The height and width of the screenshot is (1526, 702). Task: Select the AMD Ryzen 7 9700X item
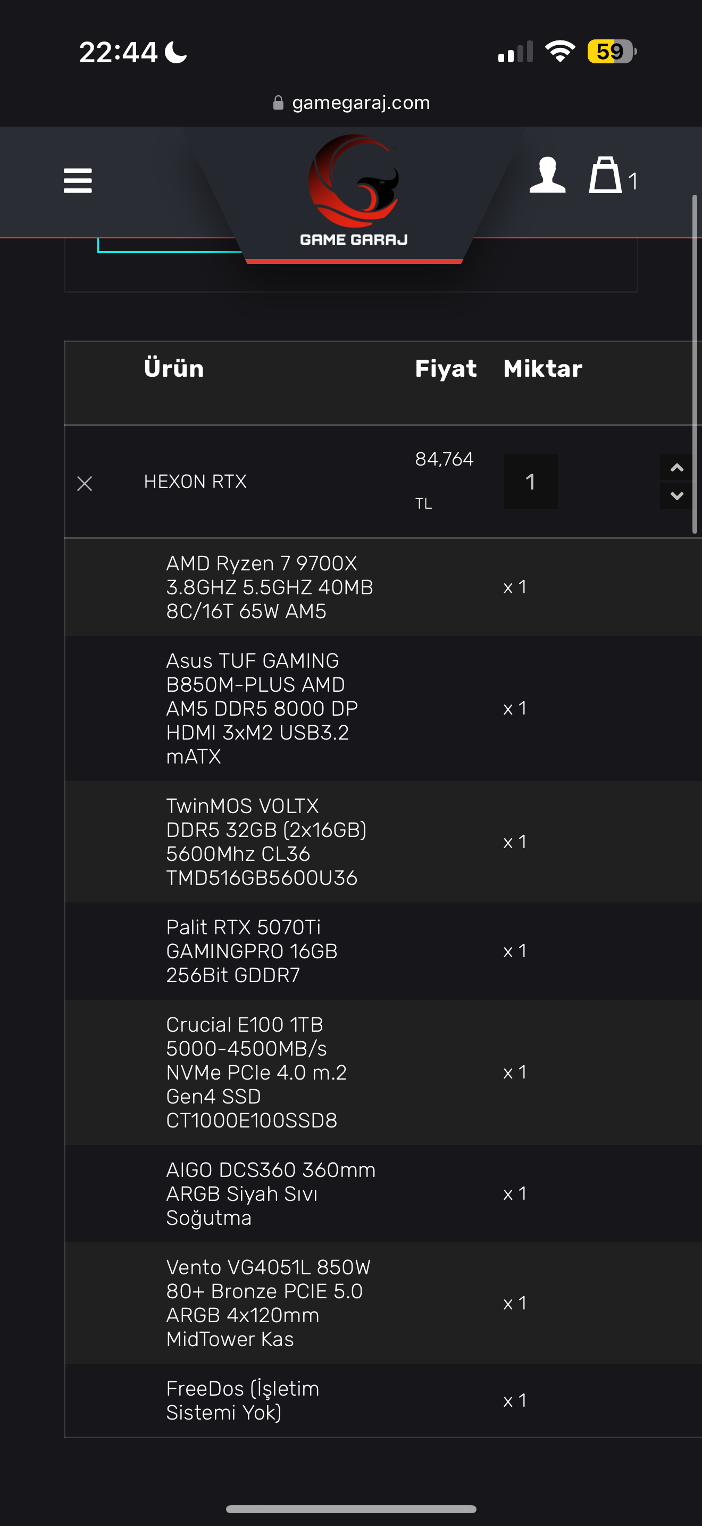click(269, 587)
